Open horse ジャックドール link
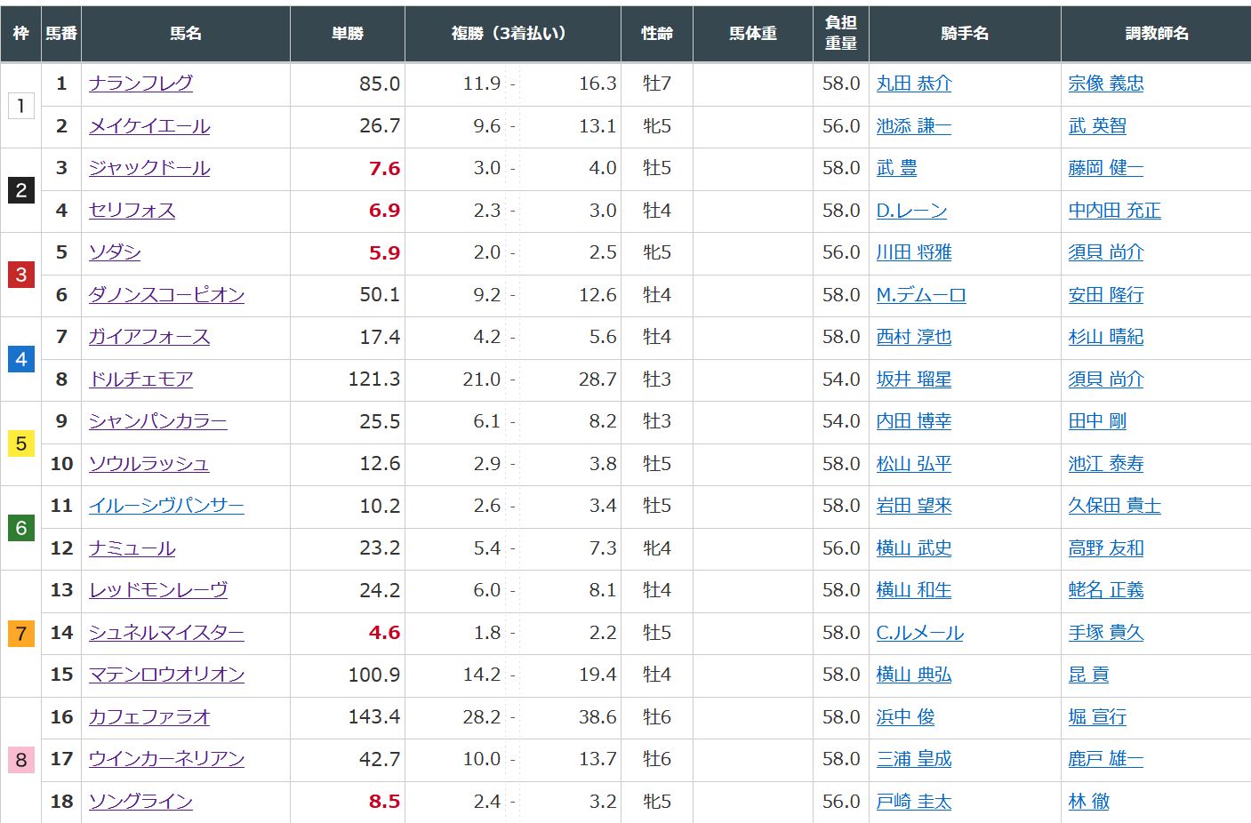The image size is (1251, 823). [149, 168]
